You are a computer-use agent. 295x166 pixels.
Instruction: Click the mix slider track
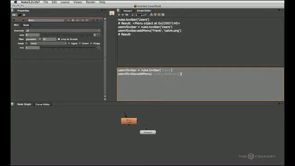(x=69, y=48)
